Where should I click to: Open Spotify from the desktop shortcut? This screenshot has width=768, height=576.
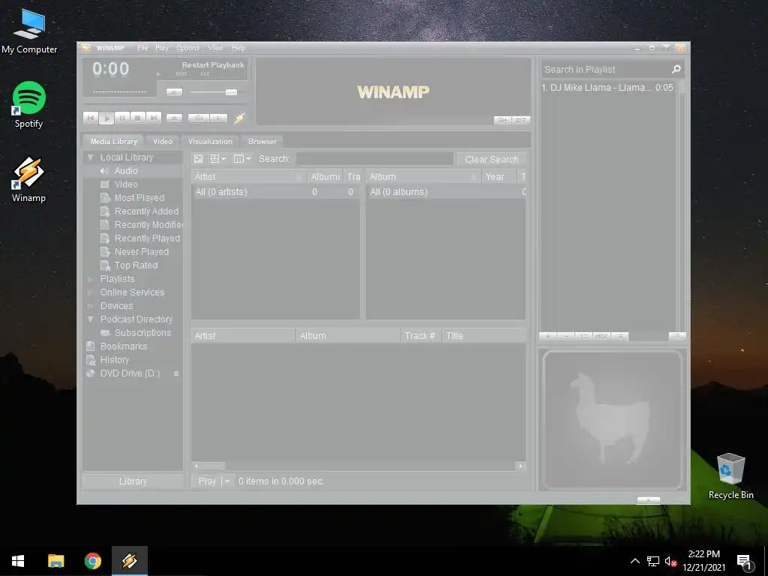point(29,105)
